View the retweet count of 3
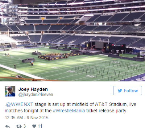 [x=25, y=126]
